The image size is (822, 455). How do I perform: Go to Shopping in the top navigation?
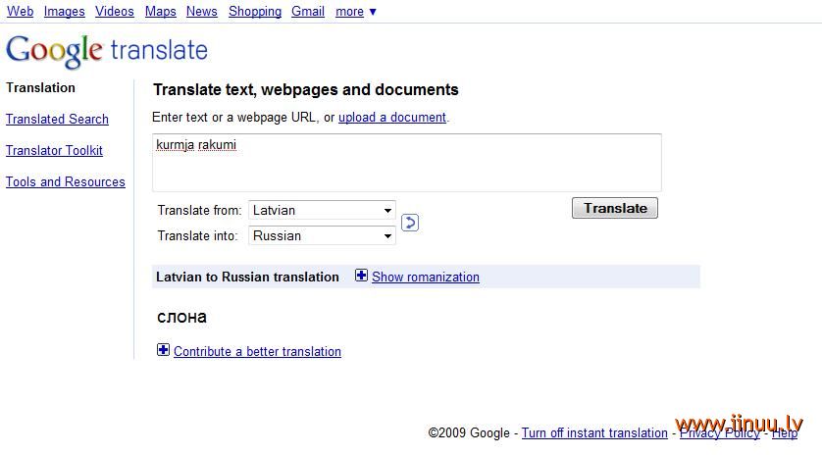tap(255, 12)
